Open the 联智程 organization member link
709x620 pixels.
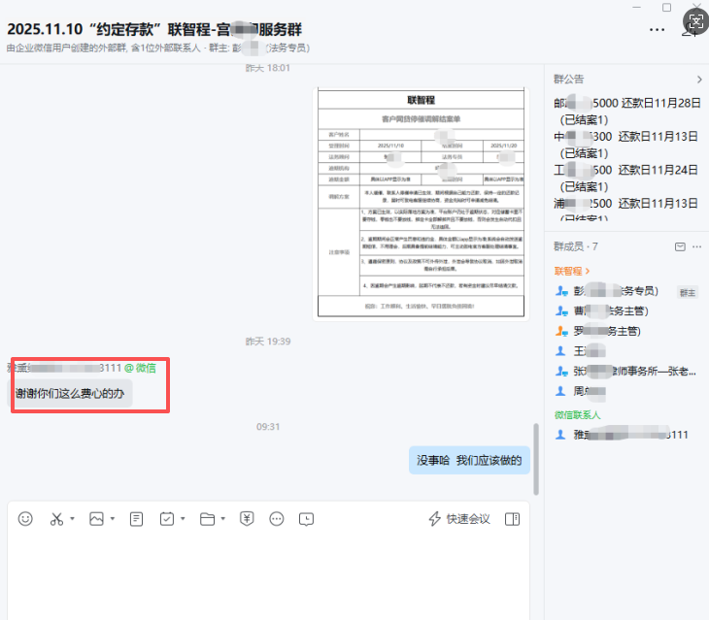[572, 271]
